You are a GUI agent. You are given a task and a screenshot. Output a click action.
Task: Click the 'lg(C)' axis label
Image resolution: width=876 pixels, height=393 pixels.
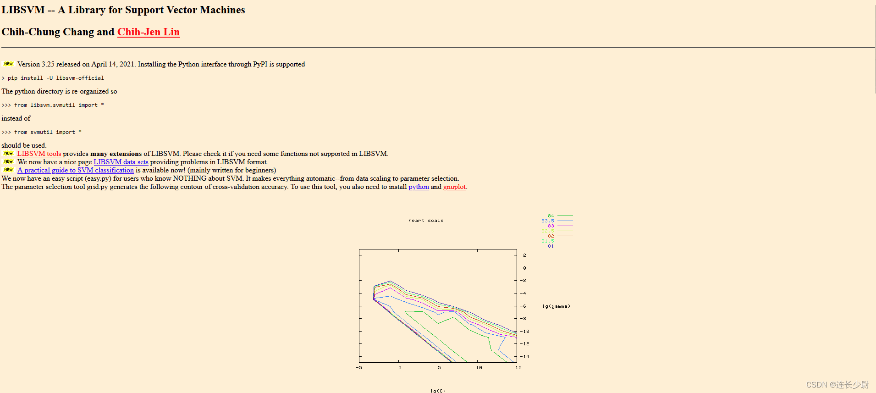coord(438,391)
